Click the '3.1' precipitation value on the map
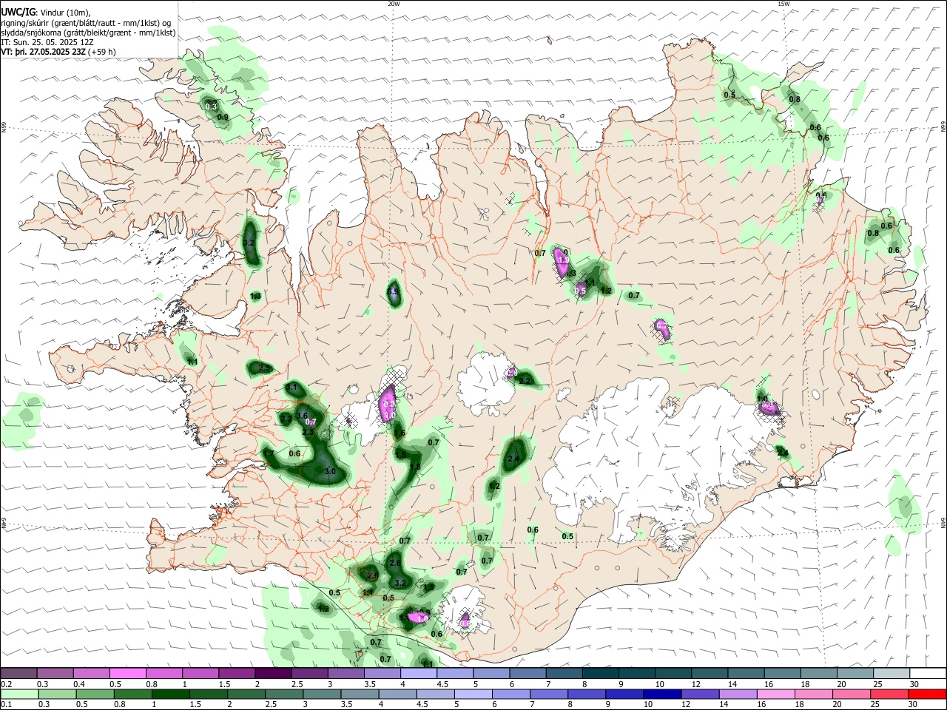Screen dimensions: 947x710 coord(291,388)
